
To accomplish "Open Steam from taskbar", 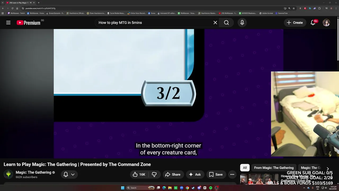I will [193, 188].
